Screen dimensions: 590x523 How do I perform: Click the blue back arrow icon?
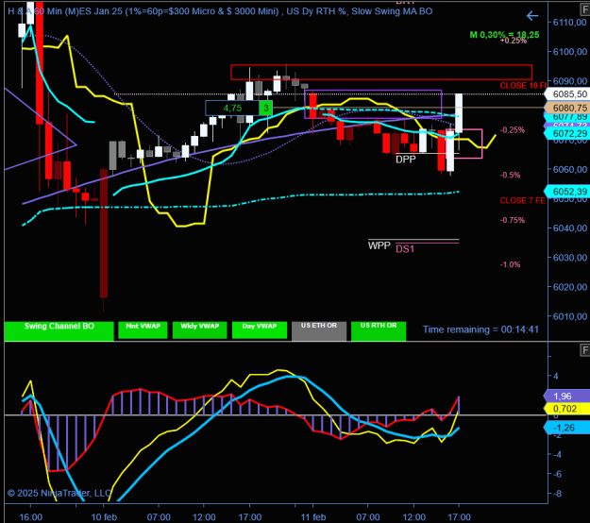coord(532,16)
